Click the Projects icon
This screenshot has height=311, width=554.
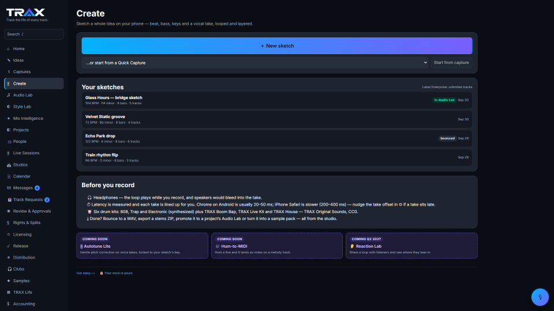click(x=9, y=130)
